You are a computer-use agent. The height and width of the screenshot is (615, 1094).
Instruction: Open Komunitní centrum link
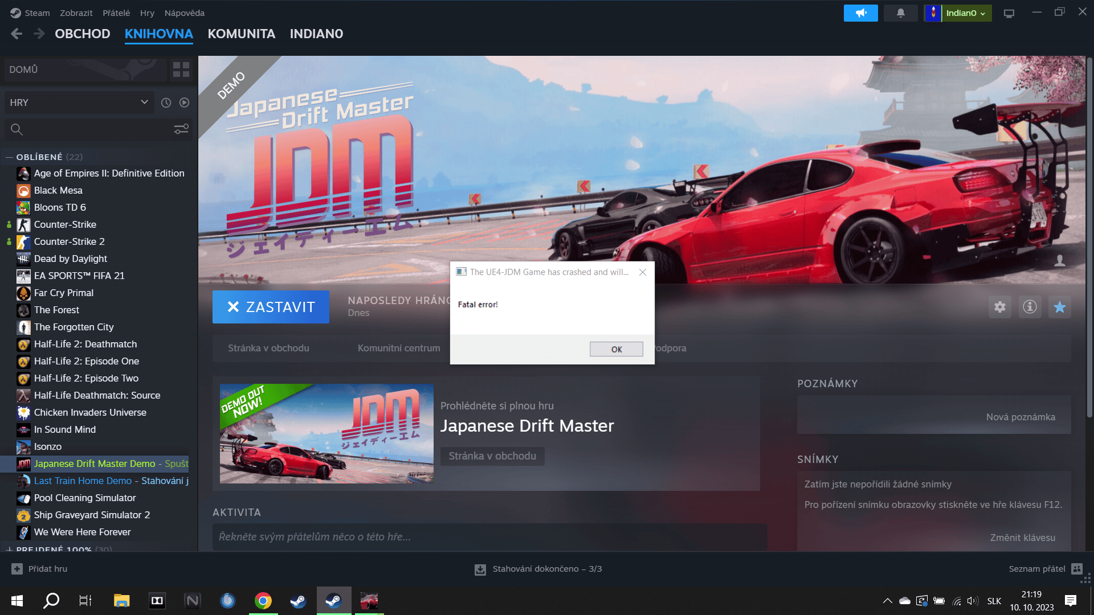(x=399, y=348)
